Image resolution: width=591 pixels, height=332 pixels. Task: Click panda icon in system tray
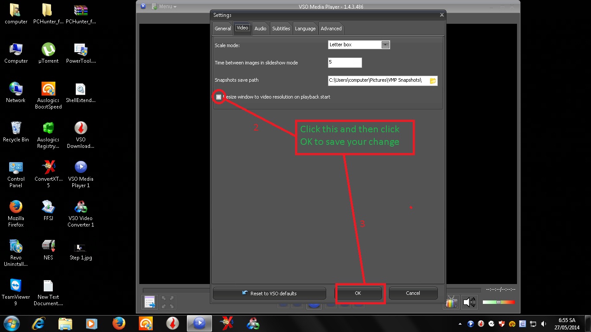(491, 324)
